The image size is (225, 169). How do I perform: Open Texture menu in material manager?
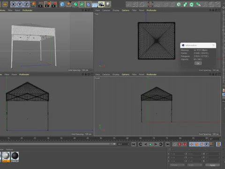(9, 150)
